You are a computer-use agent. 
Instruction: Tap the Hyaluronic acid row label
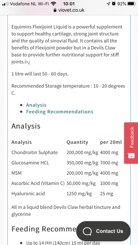click(x=28, y=194)
